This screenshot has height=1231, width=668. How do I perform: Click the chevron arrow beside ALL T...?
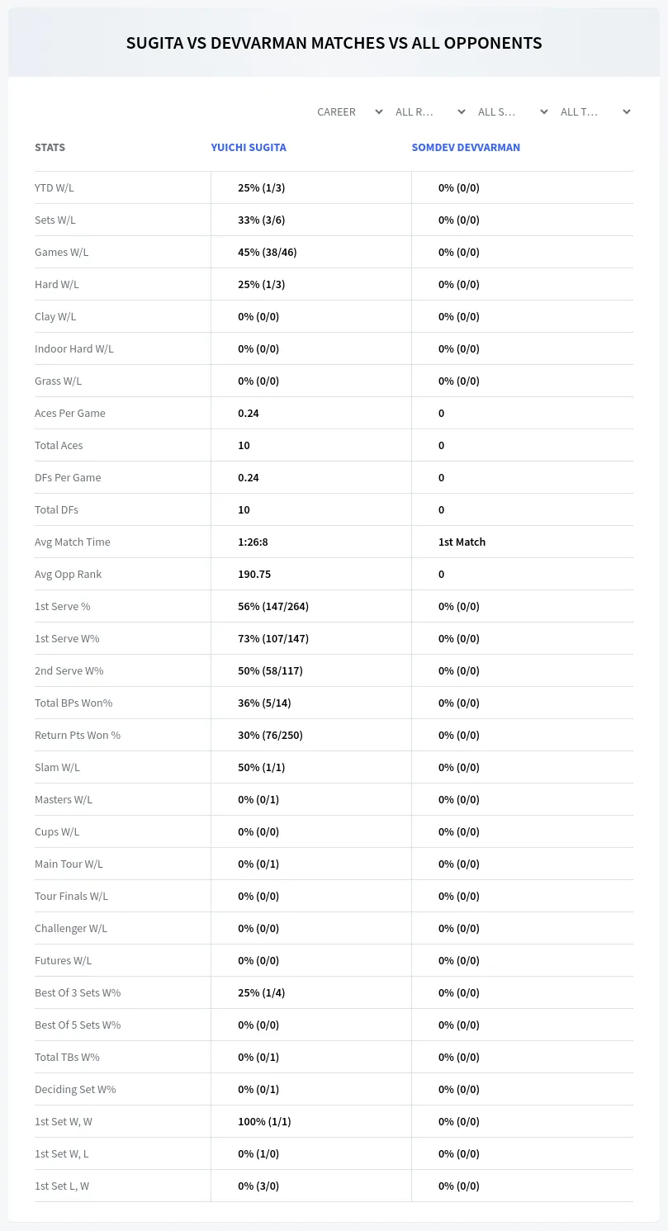tap(626, 111)
